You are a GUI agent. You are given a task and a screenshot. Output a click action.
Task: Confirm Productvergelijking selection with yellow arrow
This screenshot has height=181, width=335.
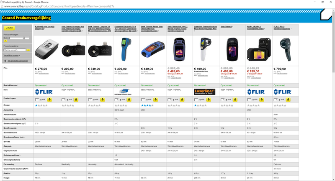(28, 50)
